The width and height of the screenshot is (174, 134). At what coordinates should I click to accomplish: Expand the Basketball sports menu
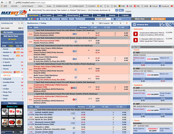12,65
